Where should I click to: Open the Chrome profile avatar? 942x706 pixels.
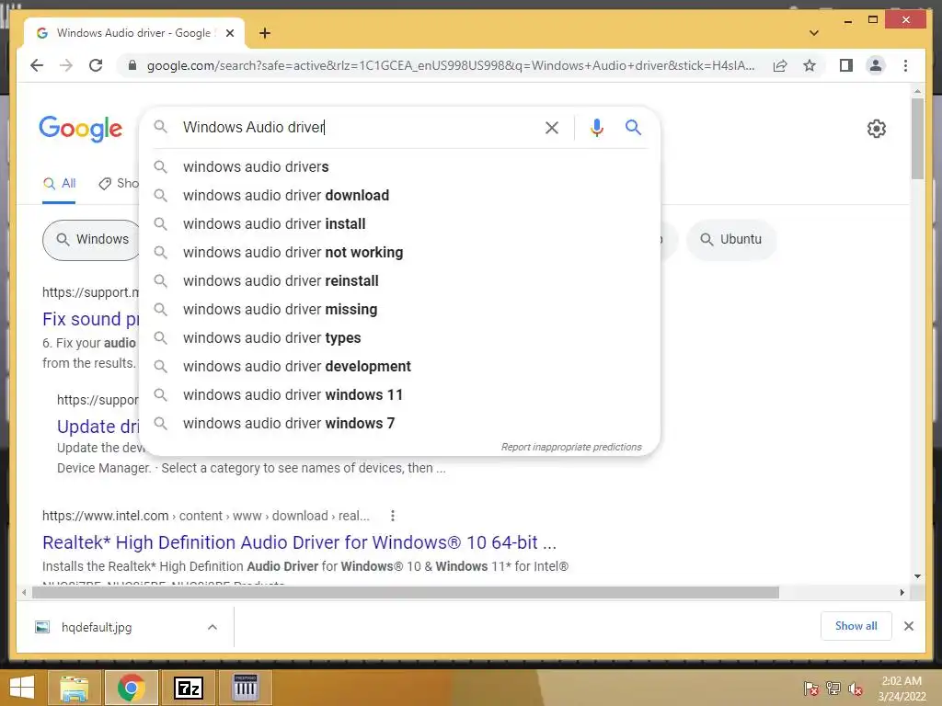point(876,65)
